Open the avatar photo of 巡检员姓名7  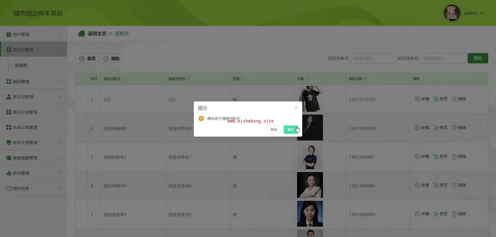coord(310,156)
